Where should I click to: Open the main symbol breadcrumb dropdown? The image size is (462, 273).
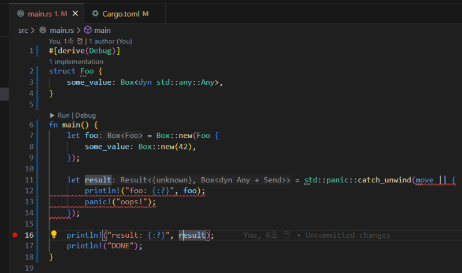(x=102, y=30)
